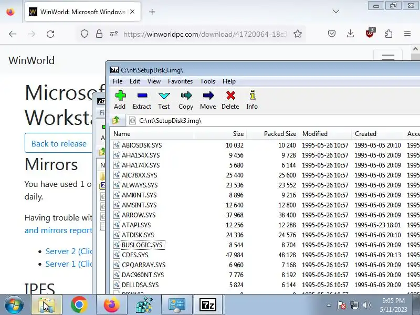Select the ATAPI.SYS file

click(136, 225)
